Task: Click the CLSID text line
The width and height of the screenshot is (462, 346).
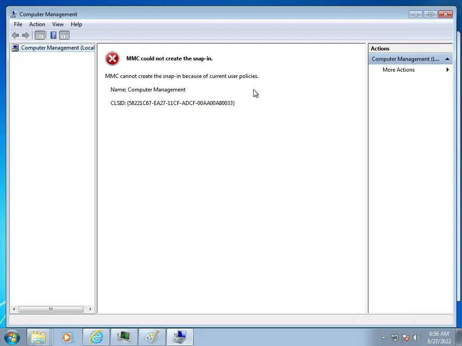Action: pos(173,103)
